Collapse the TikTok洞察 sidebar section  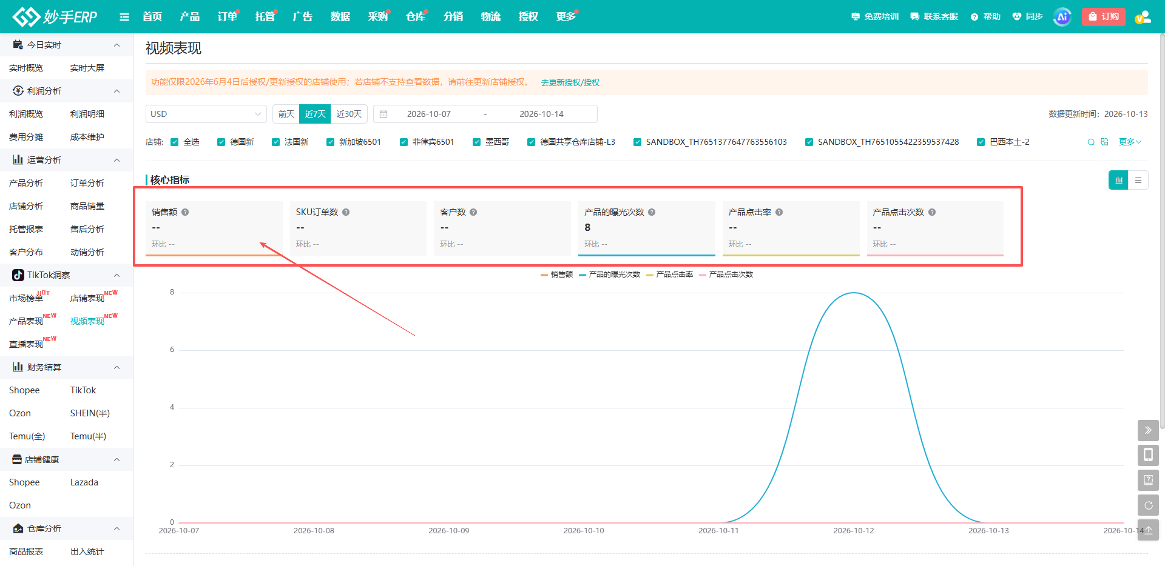[117, 275]
